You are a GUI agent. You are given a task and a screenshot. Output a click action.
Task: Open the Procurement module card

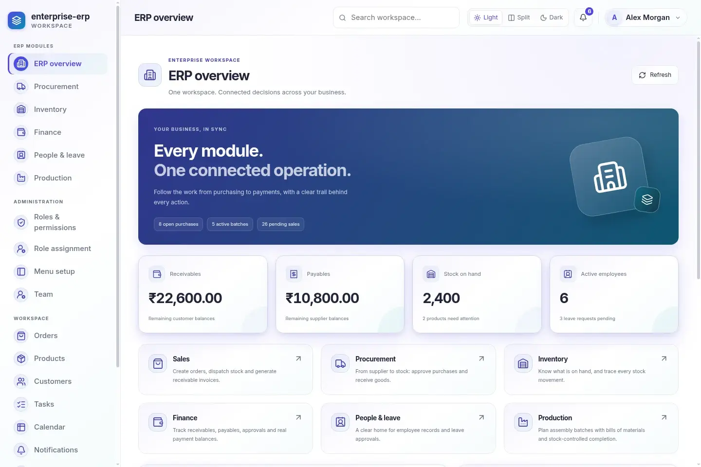pos(408,369)
